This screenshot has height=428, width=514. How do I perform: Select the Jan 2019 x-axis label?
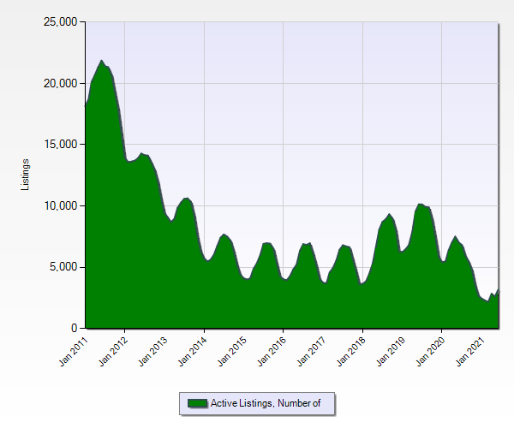pyautogui.click(x=389, y=352)
